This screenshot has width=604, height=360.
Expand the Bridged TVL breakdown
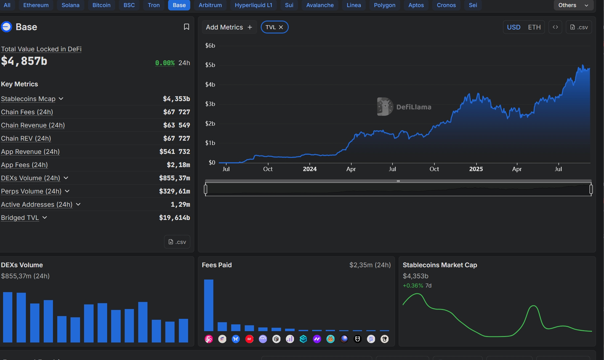point(45,217)
